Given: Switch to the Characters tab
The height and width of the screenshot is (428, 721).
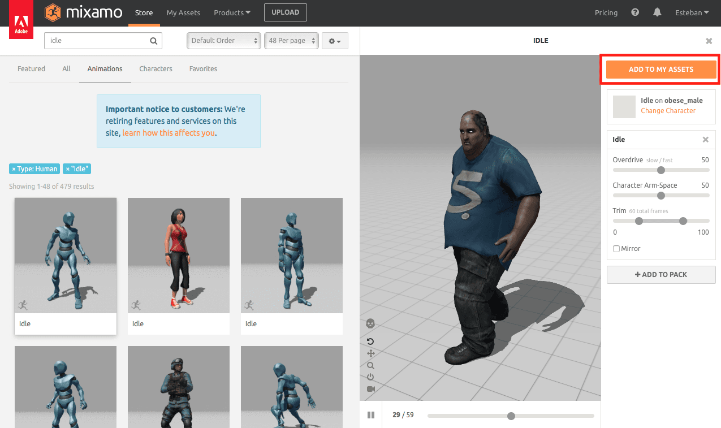Looking at the screenshot, I should point(156,68).
